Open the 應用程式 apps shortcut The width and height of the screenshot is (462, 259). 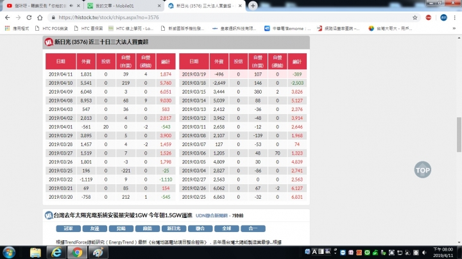coord(17,29)
